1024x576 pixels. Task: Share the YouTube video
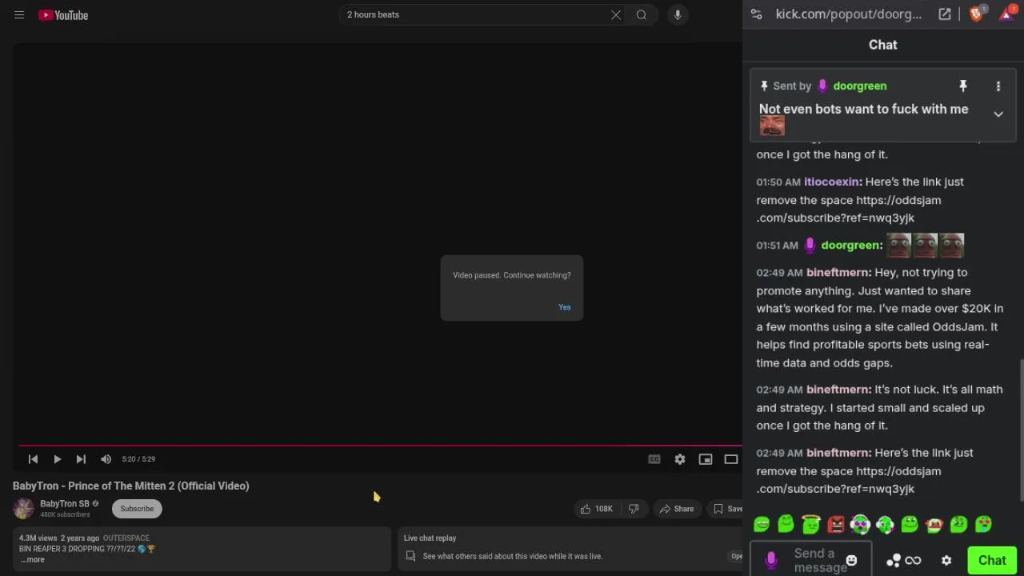point(676,509)
